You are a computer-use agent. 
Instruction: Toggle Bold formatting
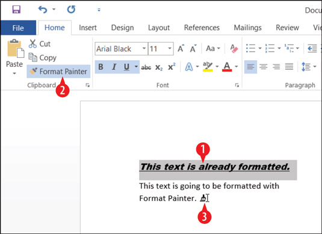click(101, 67)
